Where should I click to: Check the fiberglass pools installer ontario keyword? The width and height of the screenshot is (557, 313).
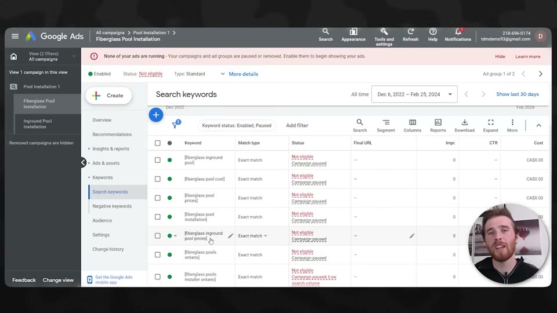pyautogui.click(x=157, y=277)
